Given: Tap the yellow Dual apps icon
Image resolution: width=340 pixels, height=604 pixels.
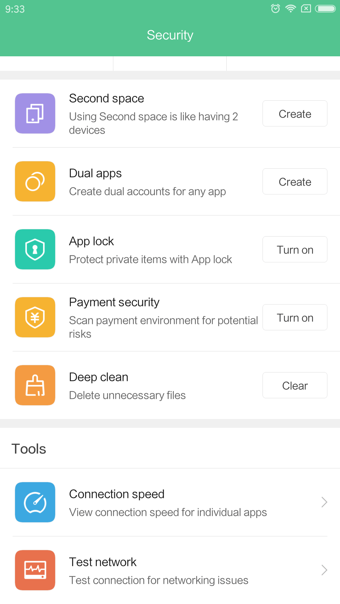Looking at the screenshot, I should [x=35, y=181].
